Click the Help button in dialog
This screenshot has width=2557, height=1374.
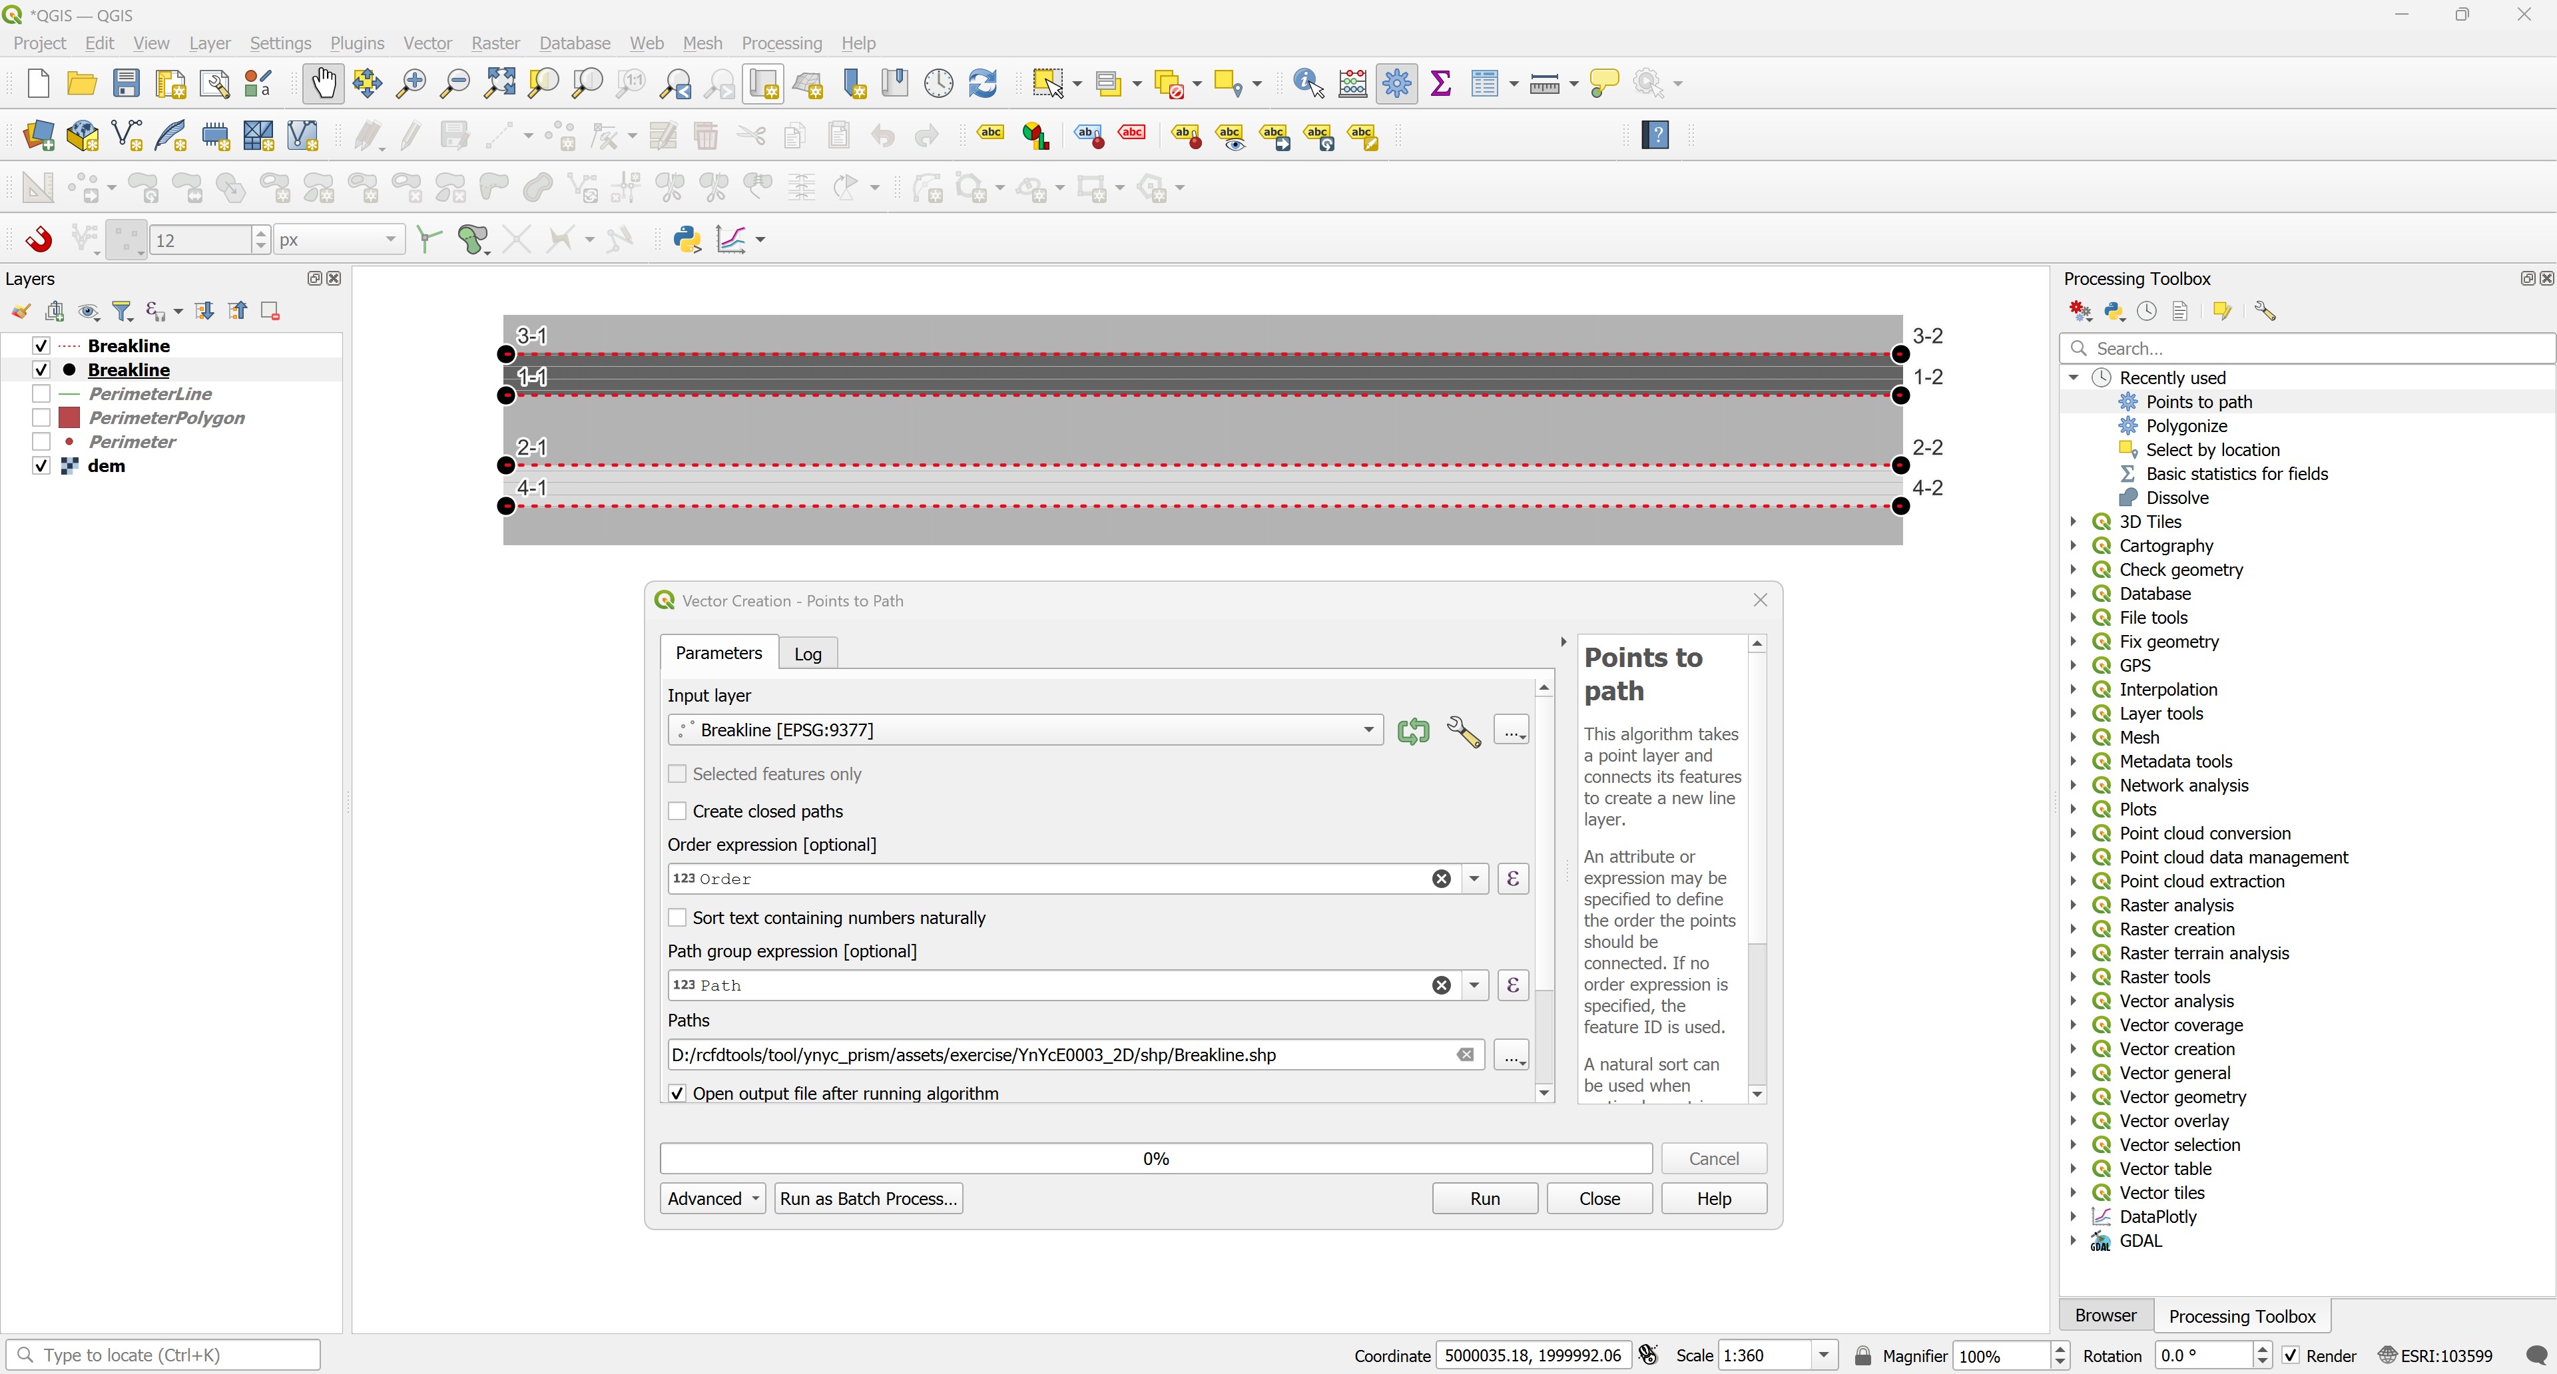click(1713, 1198)
